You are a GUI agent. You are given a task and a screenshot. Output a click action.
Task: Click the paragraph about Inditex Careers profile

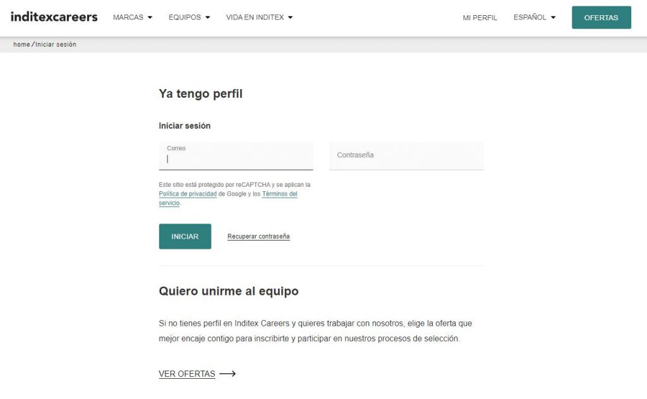315,331
